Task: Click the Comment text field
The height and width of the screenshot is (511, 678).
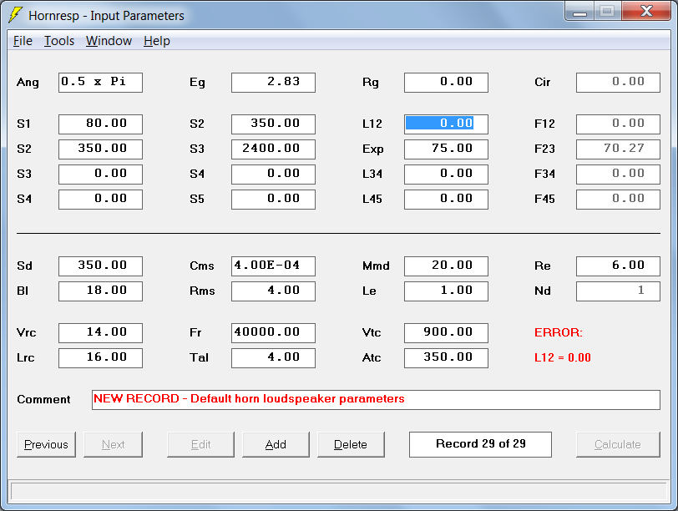Action: [377, 400]
